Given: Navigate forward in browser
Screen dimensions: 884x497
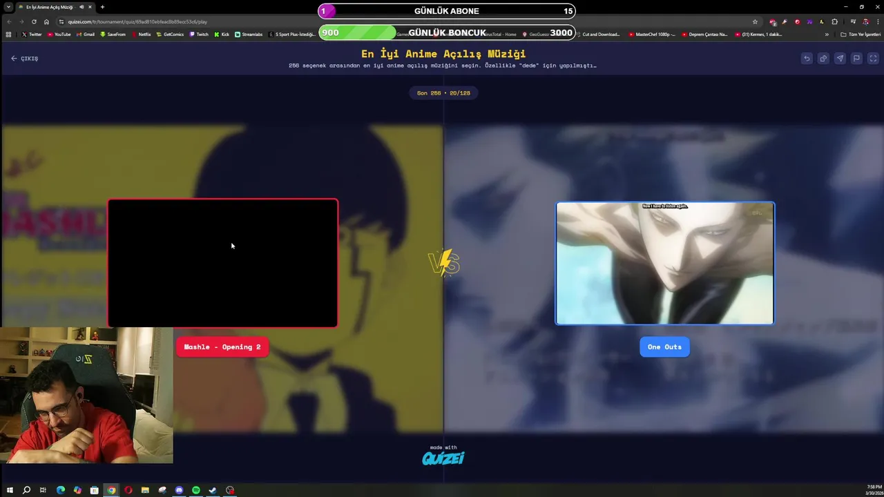Looking at the screenshot, I should (21, 21).
